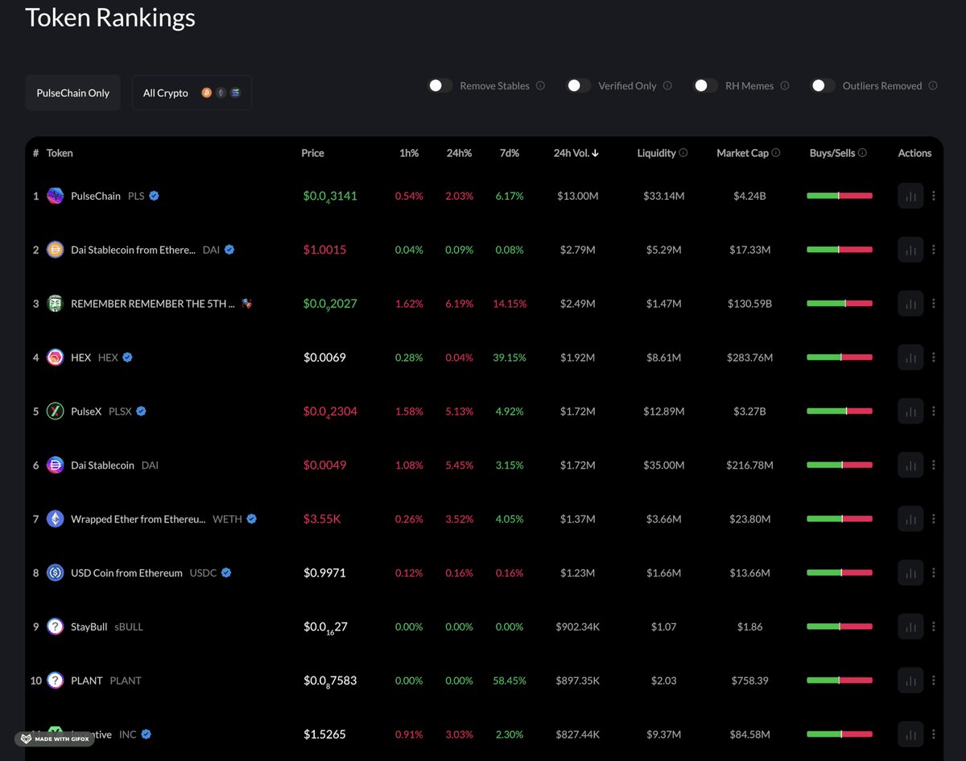966x761 pixels.
Task: Sort by 7d% column header
Action: coord(509,153)
